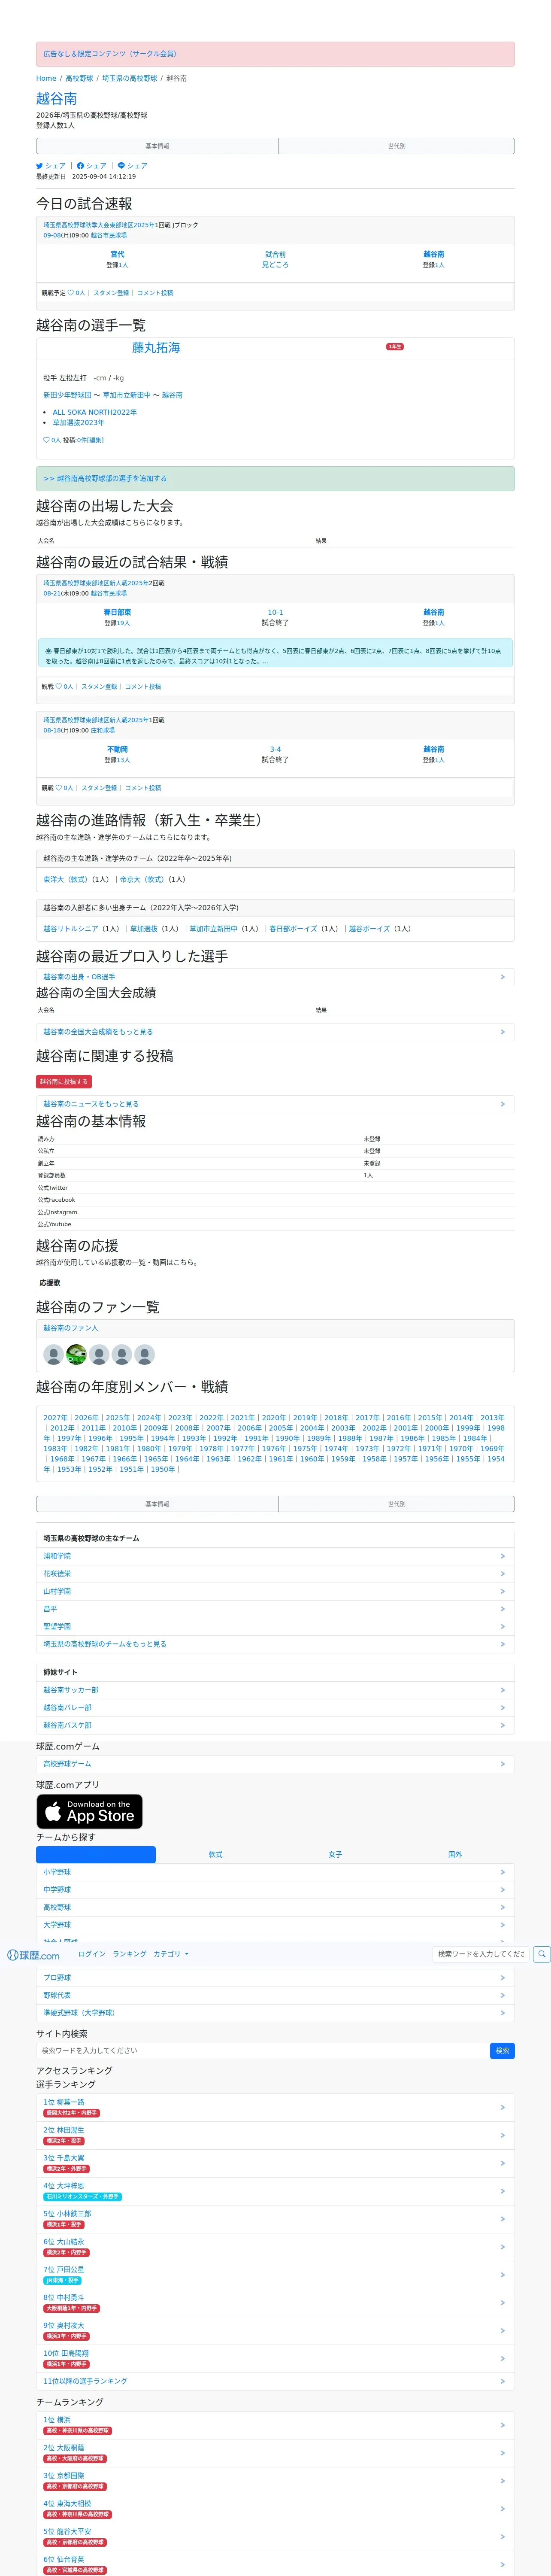The image size is (551, 2576).
Task: Click the magnifier search button in the navbar
Action: [541, 1953]
